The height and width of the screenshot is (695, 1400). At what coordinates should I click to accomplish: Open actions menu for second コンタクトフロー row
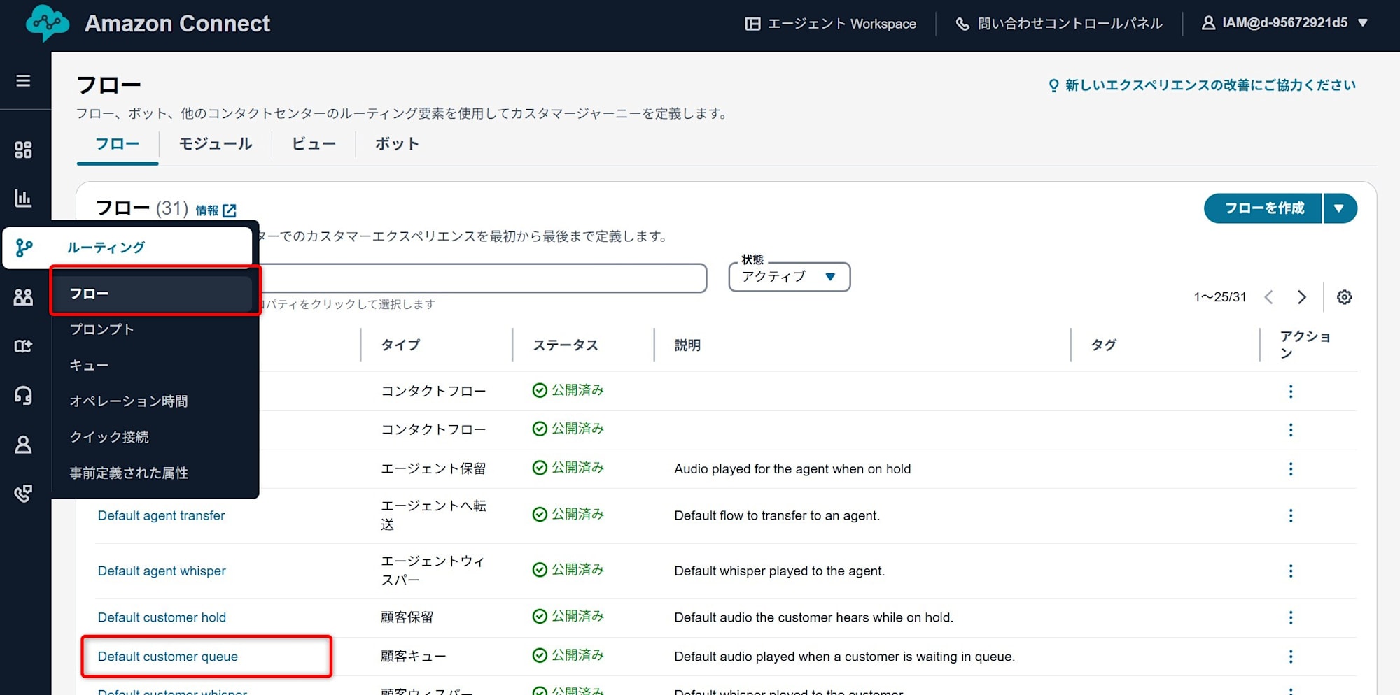[1291, 430]
